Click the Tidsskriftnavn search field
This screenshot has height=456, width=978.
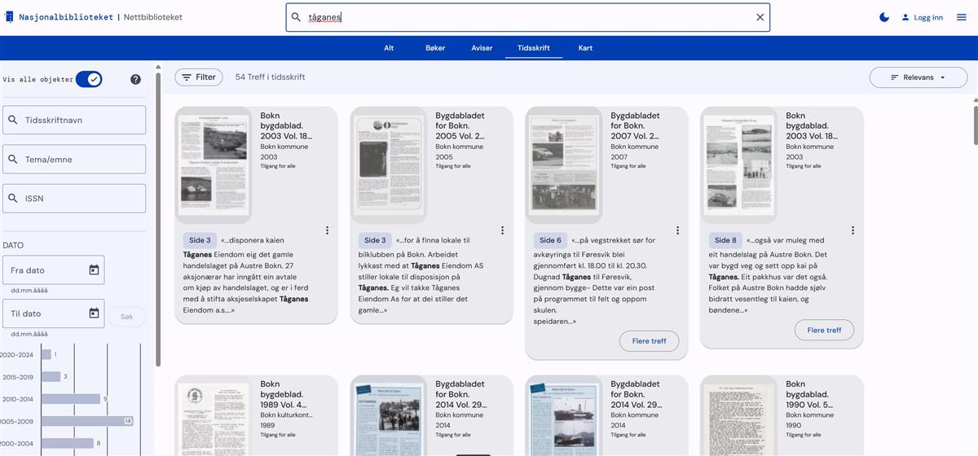pos(74,121)
